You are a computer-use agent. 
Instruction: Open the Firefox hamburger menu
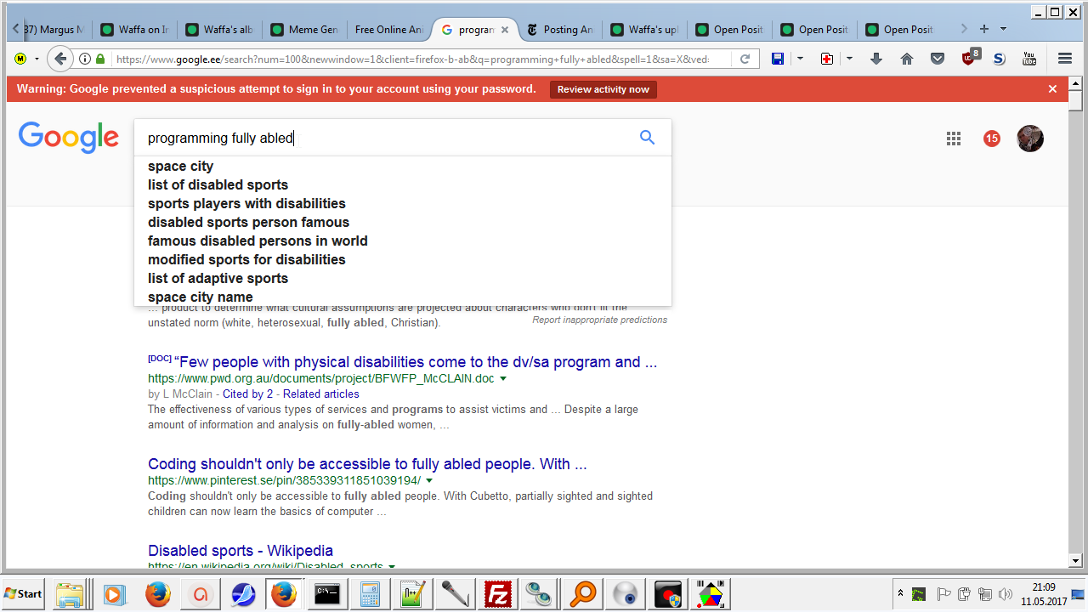[x=1065, y=59]
